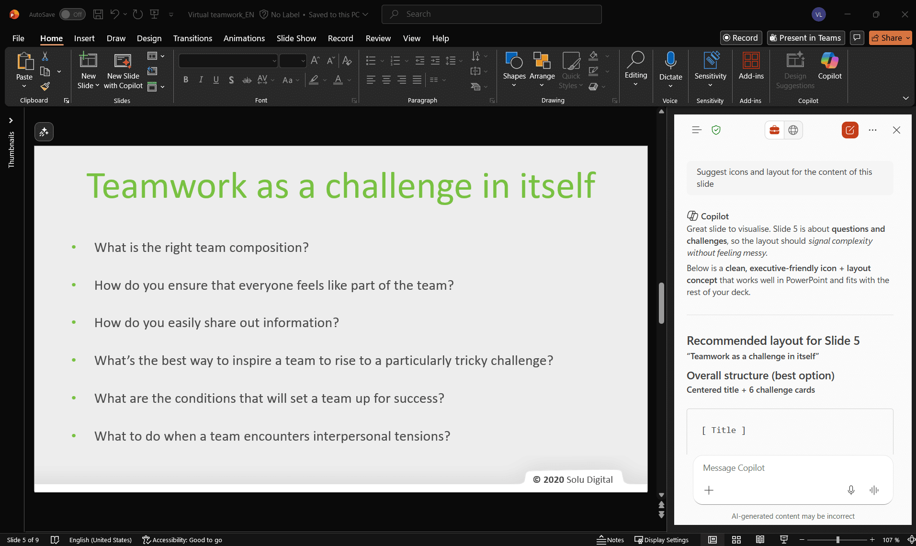916x546 pixels.
Task: Open the Transitions tab
Action: coord(192,38)
